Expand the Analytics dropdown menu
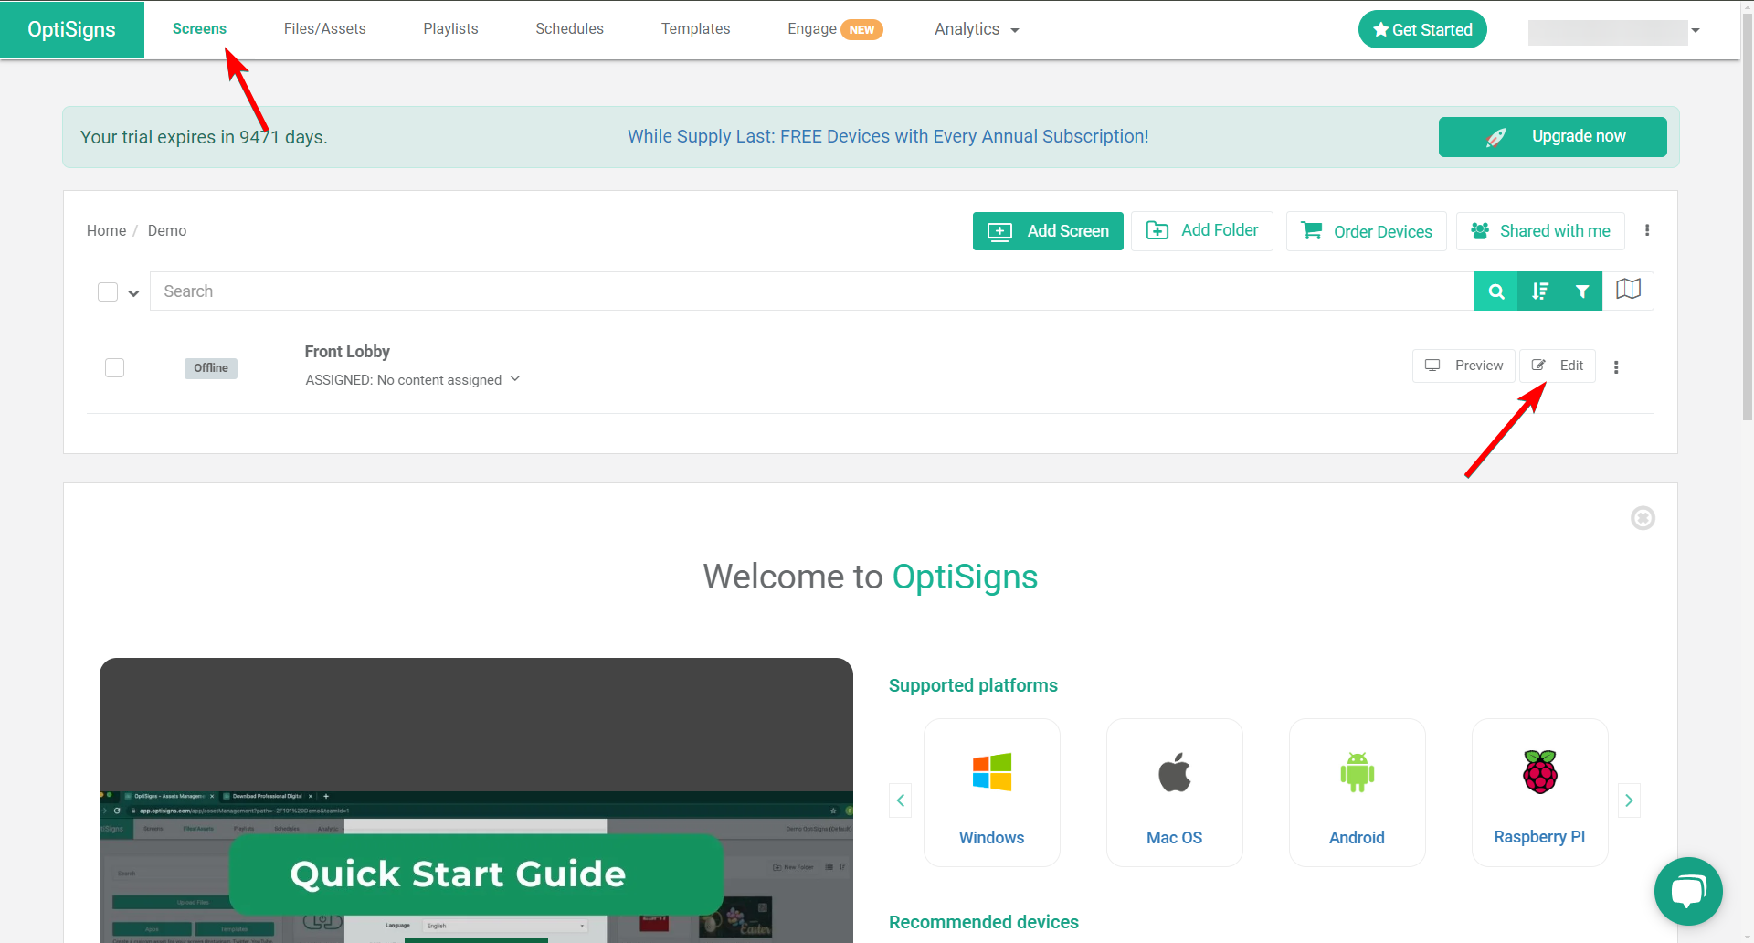The height and width of the screenshot is (943, 1754). [x=977, y=29]
